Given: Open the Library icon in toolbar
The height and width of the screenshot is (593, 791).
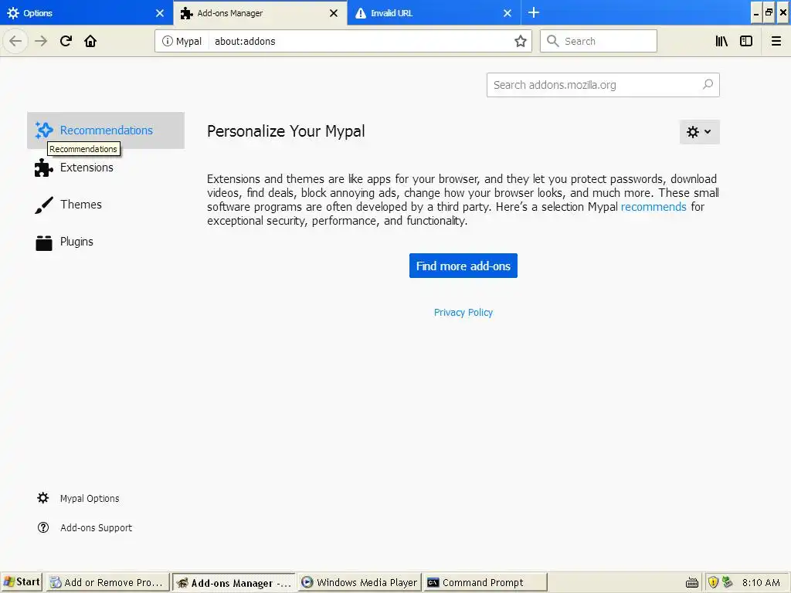Looking at the screenshot, I should (x=721, y=41).
